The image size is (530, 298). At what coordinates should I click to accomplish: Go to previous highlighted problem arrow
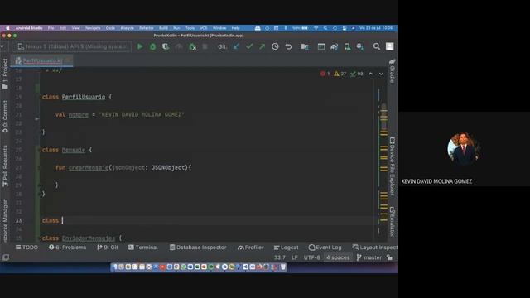click(x=370, y=74)
